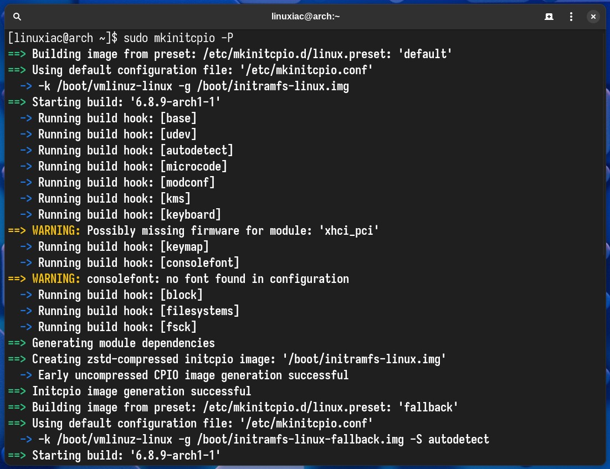Click the [filesystems] build hook line
610x469 pixels.
click(x=130, y=311)
